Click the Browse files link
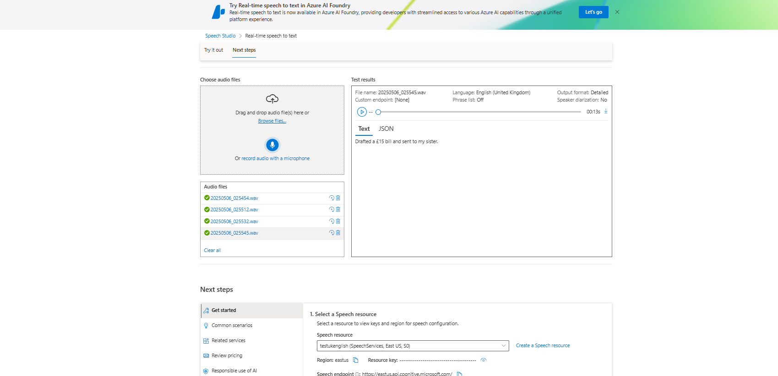The width and height of the screenshot is (778, 376). click(x=272, y=121)
